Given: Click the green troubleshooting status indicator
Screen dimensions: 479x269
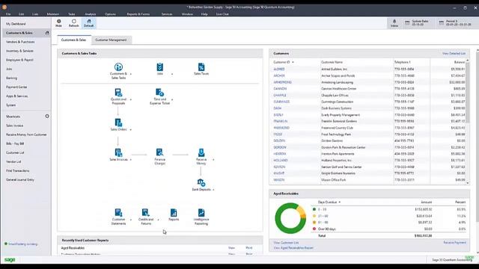Looking at the screenshot, I should [6, 244].
